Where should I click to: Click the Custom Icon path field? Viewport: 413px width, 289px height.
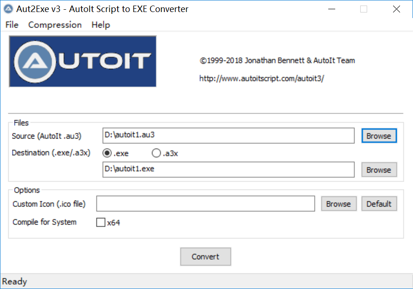point(206,203)
